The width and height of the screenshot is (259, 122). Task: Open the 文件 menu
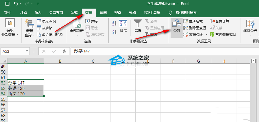tap(7, 13)
